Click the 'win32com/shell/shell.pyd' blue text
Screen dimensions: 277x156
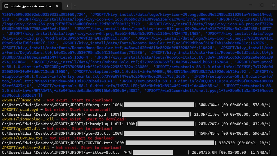(189, 91)
